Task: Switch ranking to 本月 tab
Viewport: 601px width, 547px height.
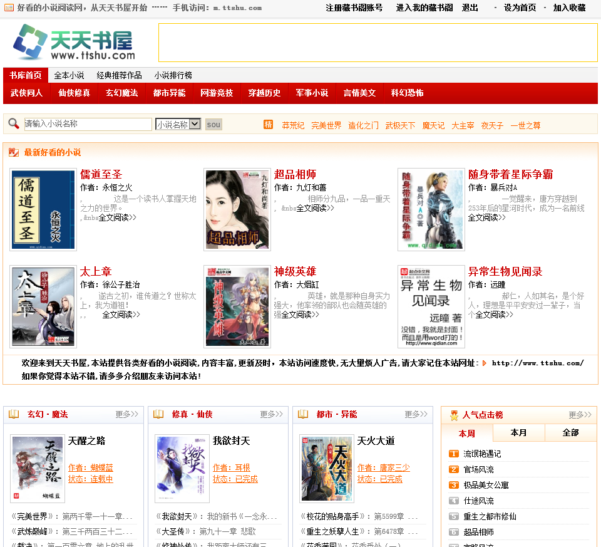Action: click(518, 433)
